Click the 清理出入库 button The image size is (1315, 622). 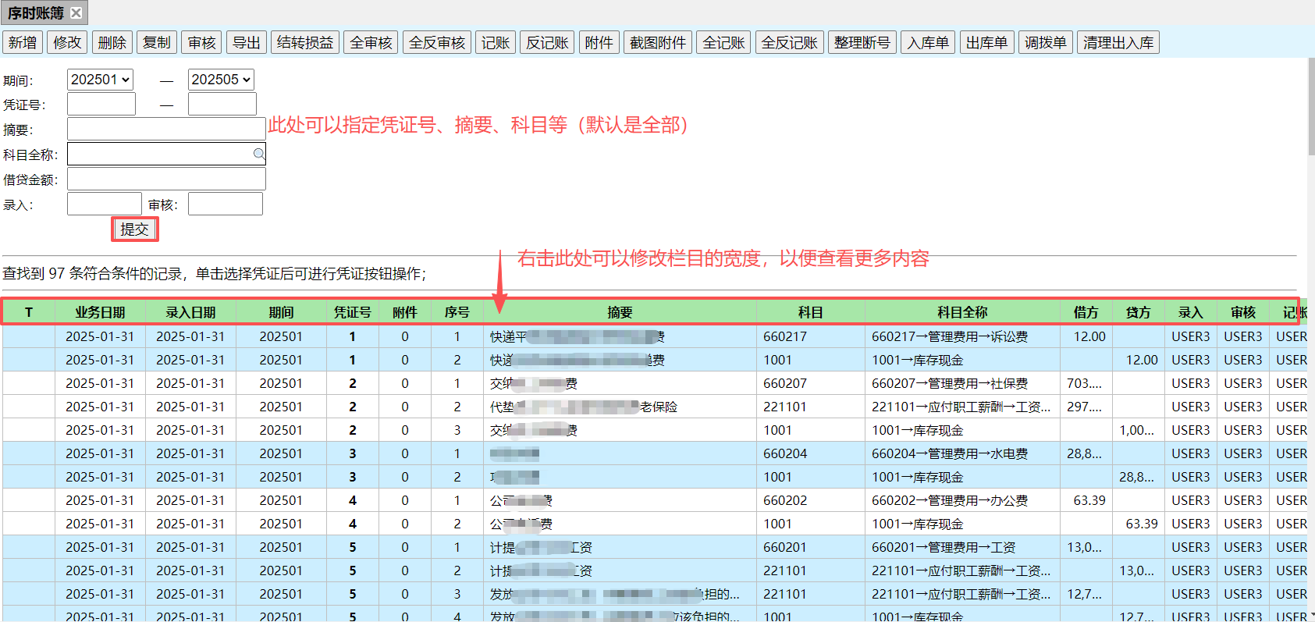[x=1118, y=42]
